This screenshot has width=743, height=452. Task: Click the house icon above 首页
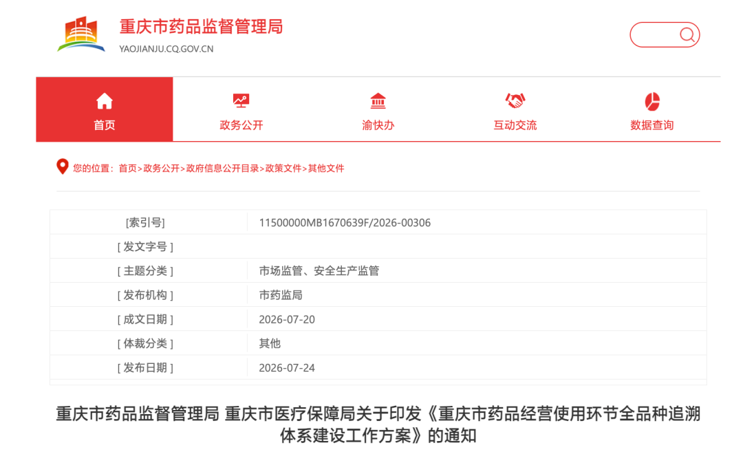click(x=105, y=101)
